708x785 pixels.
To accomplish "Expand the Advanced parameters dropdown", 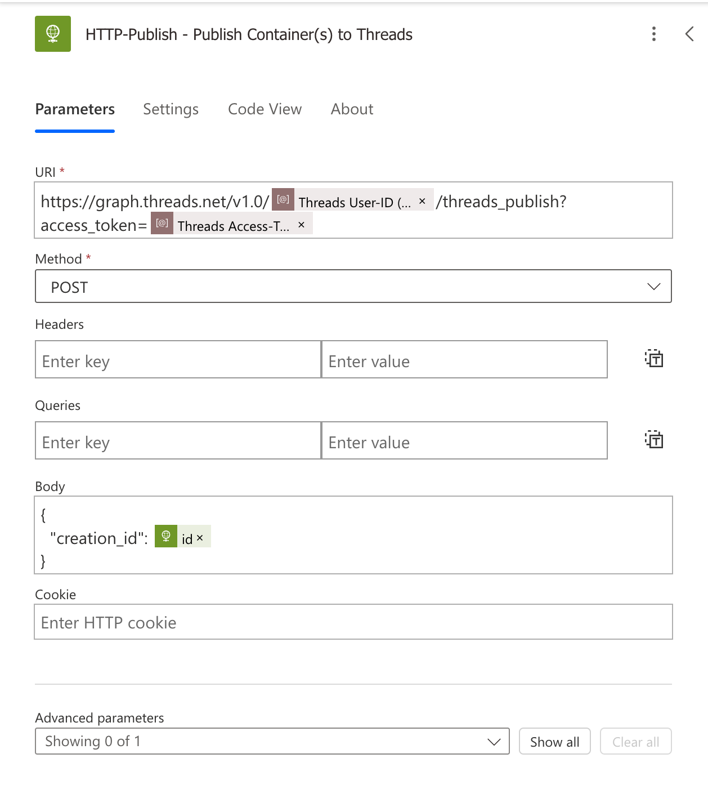I will tap(272, 741).
